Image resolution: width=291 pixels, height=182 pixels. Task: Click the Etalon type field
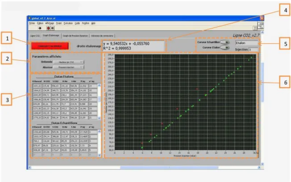247,43
